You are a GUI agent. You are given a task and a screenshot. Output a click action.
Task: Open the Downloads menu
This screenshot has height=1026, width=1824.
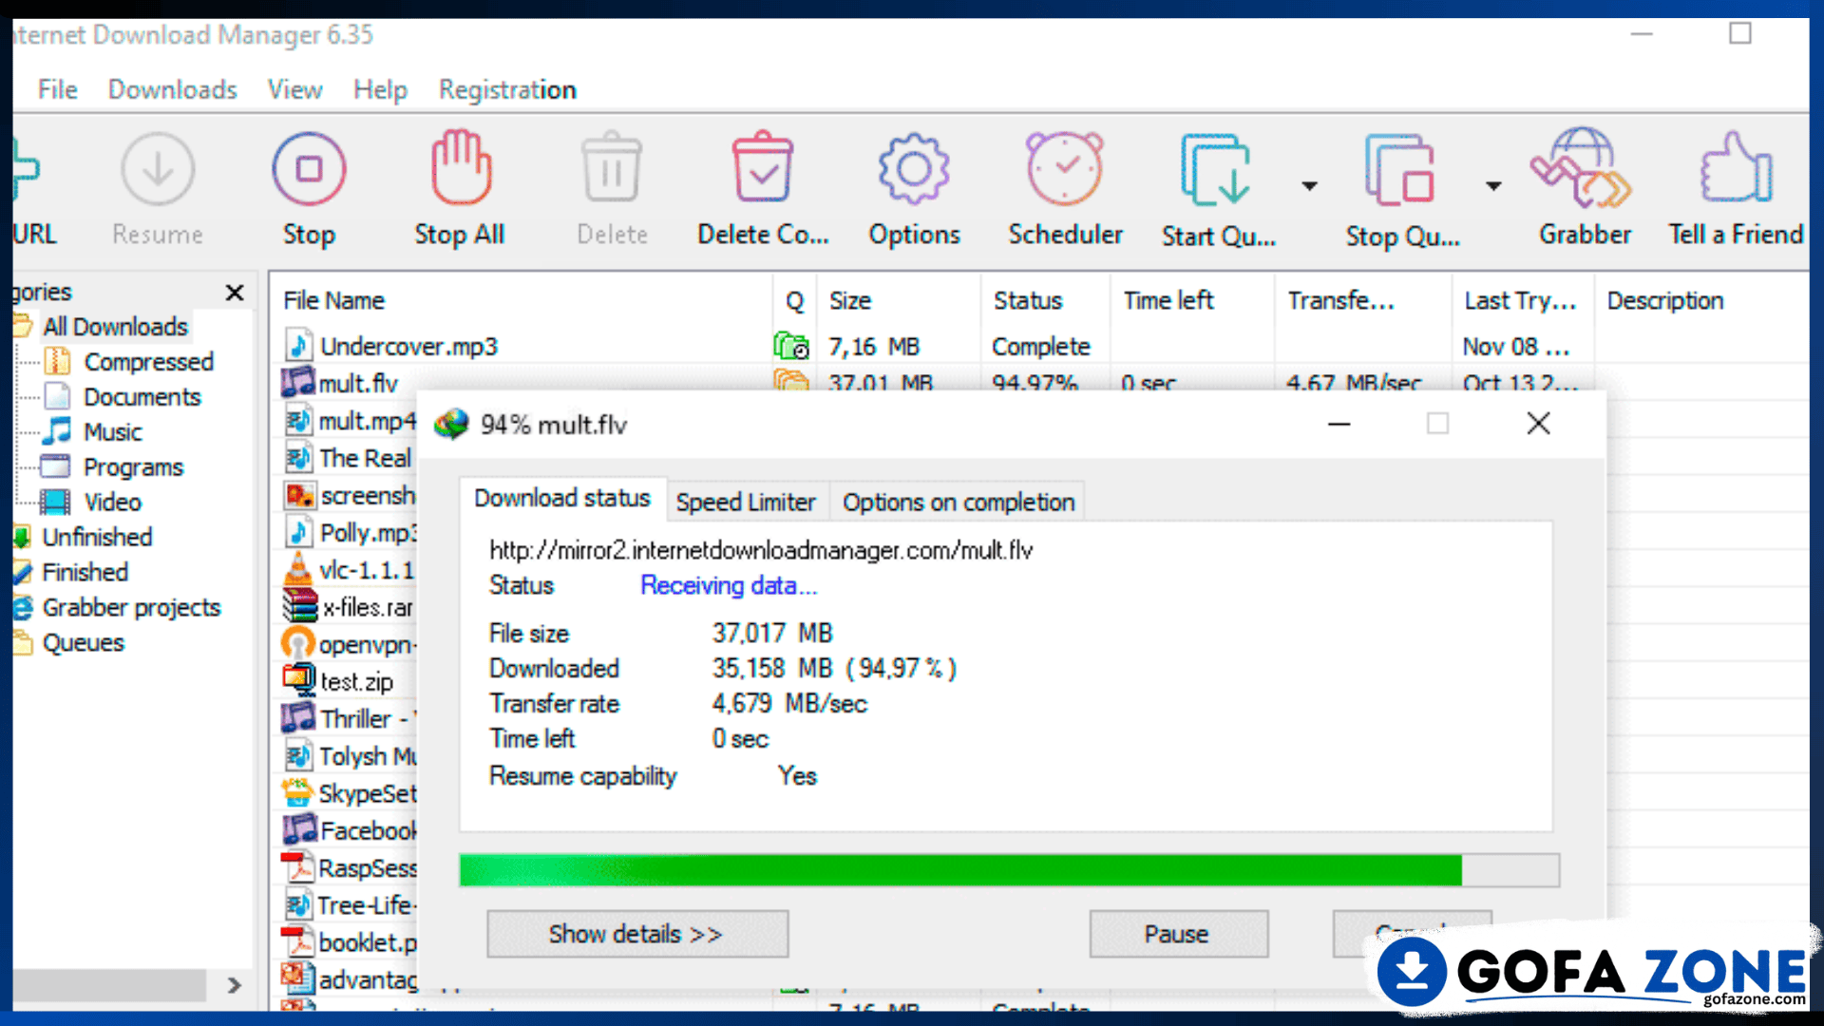pyautogui.click(x=172, y=89)
